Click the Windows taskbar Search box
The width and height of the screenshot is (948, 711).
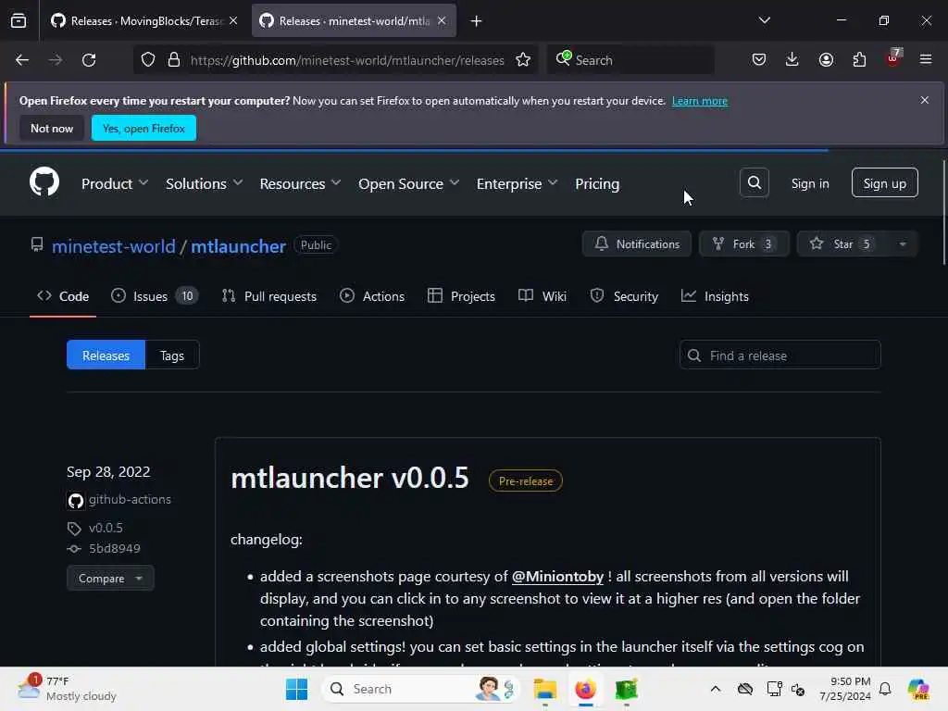420,689
